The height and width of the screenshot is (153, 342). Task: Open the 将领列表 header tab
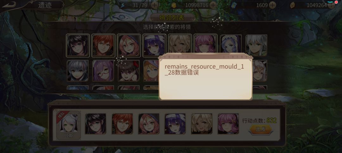[x=172, y=18]
